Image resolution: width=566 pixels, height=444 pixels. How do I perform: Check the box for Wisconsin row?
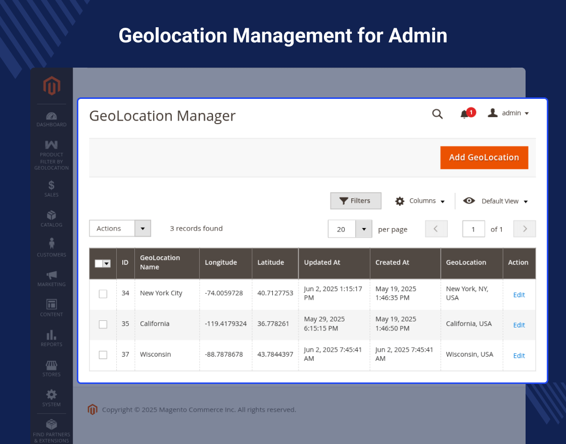click(103, 355)
